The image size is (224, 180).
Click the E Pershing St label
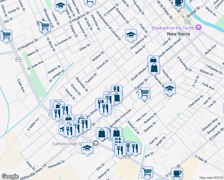(184, 64)
